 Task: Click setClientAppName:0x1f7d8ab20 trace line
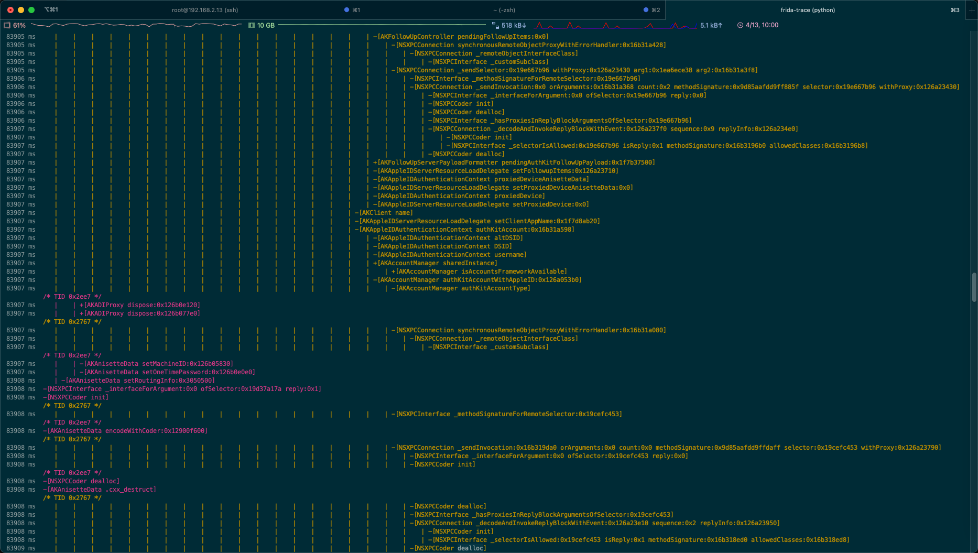[477, 221]
